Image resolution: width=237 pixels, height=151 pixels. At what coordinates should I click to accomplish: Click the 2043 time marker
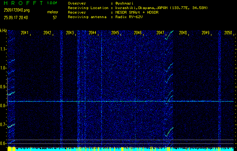70,33
